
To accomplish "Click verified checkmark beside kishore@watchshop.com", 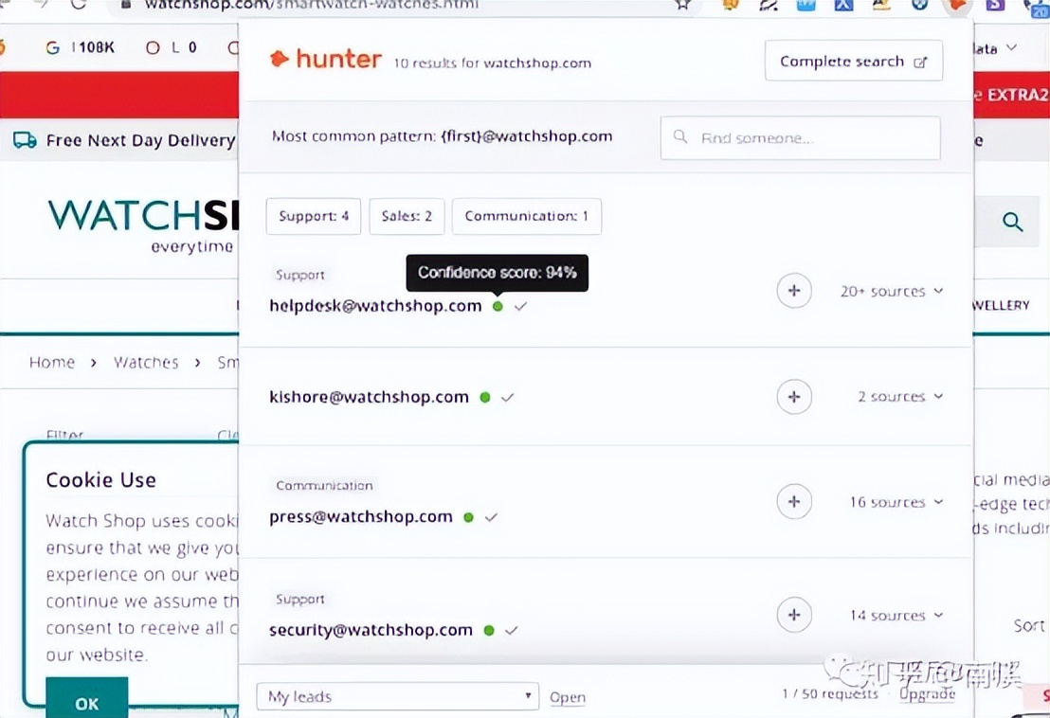I will (x=508, y=397).
